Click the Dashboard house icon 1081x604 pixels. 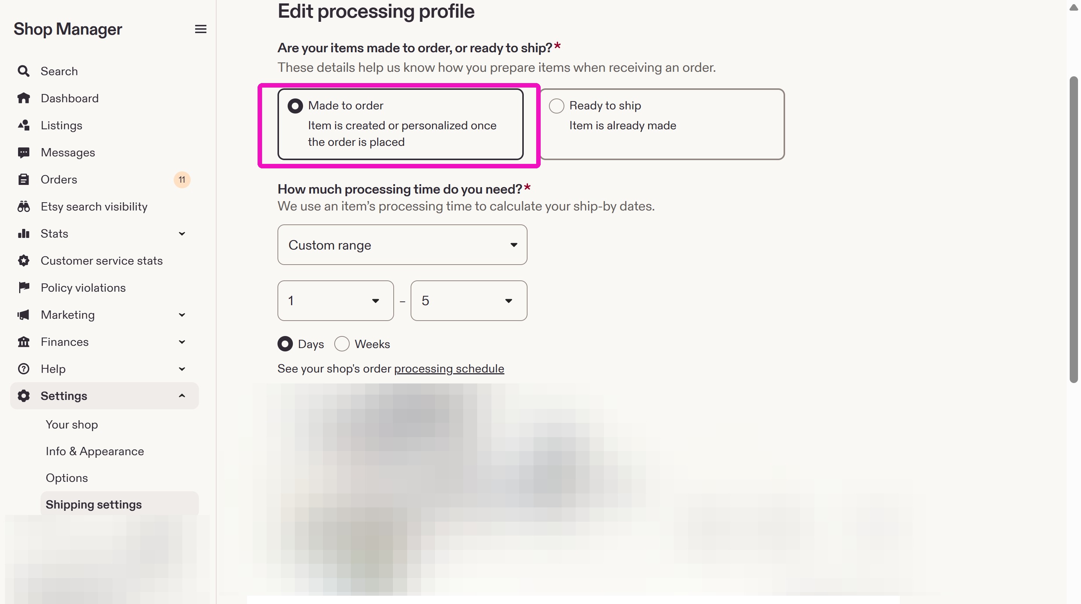coord(23,98)
